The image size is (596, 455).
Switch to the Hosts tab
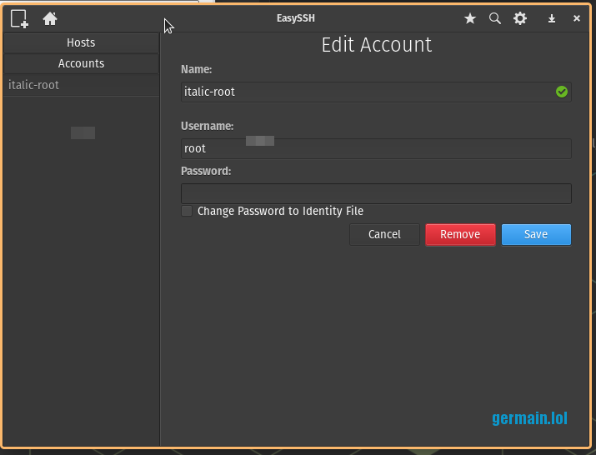pos(81,42)
